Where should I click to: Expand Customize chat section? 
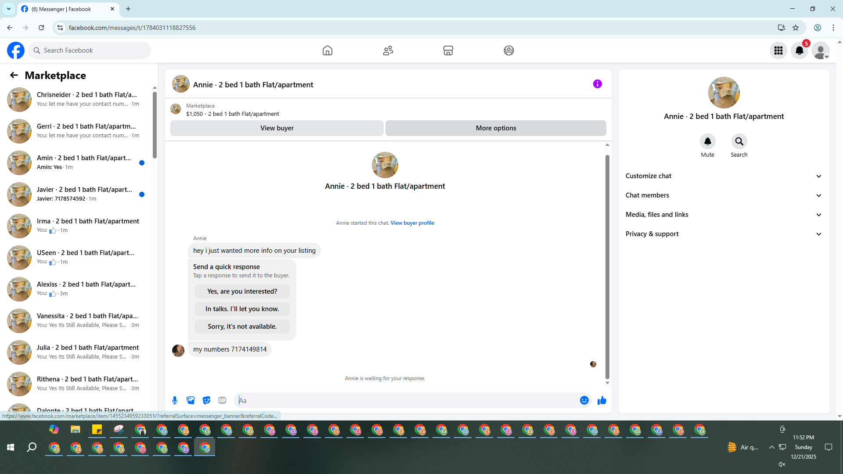tap(723, 176)
